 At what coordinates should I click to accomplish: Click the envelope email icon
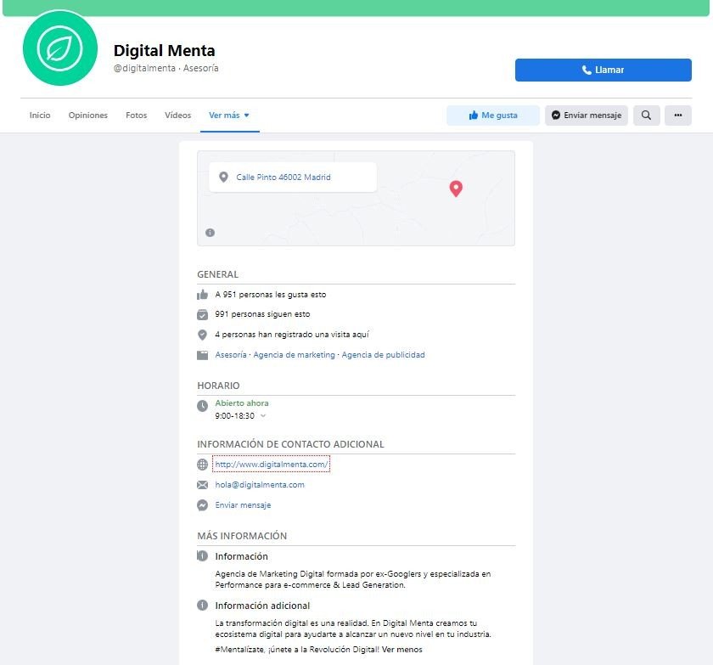pyautogui.click(x=202, y=485)
